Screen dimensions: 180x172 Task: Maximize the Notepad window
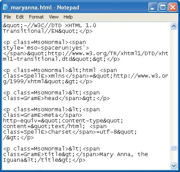coord(163,7)
